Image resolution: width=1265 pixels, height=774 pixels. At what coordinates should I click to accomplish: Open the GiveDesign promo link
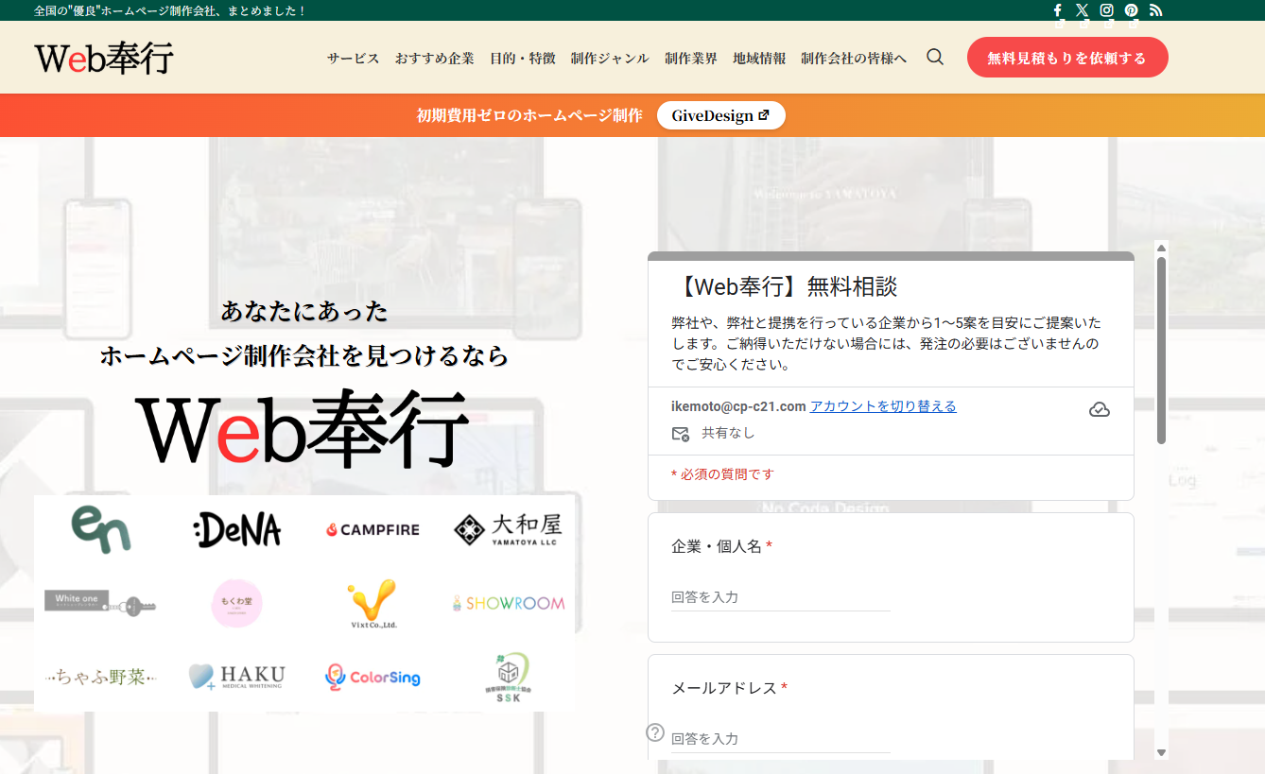(x=720, y=114)
